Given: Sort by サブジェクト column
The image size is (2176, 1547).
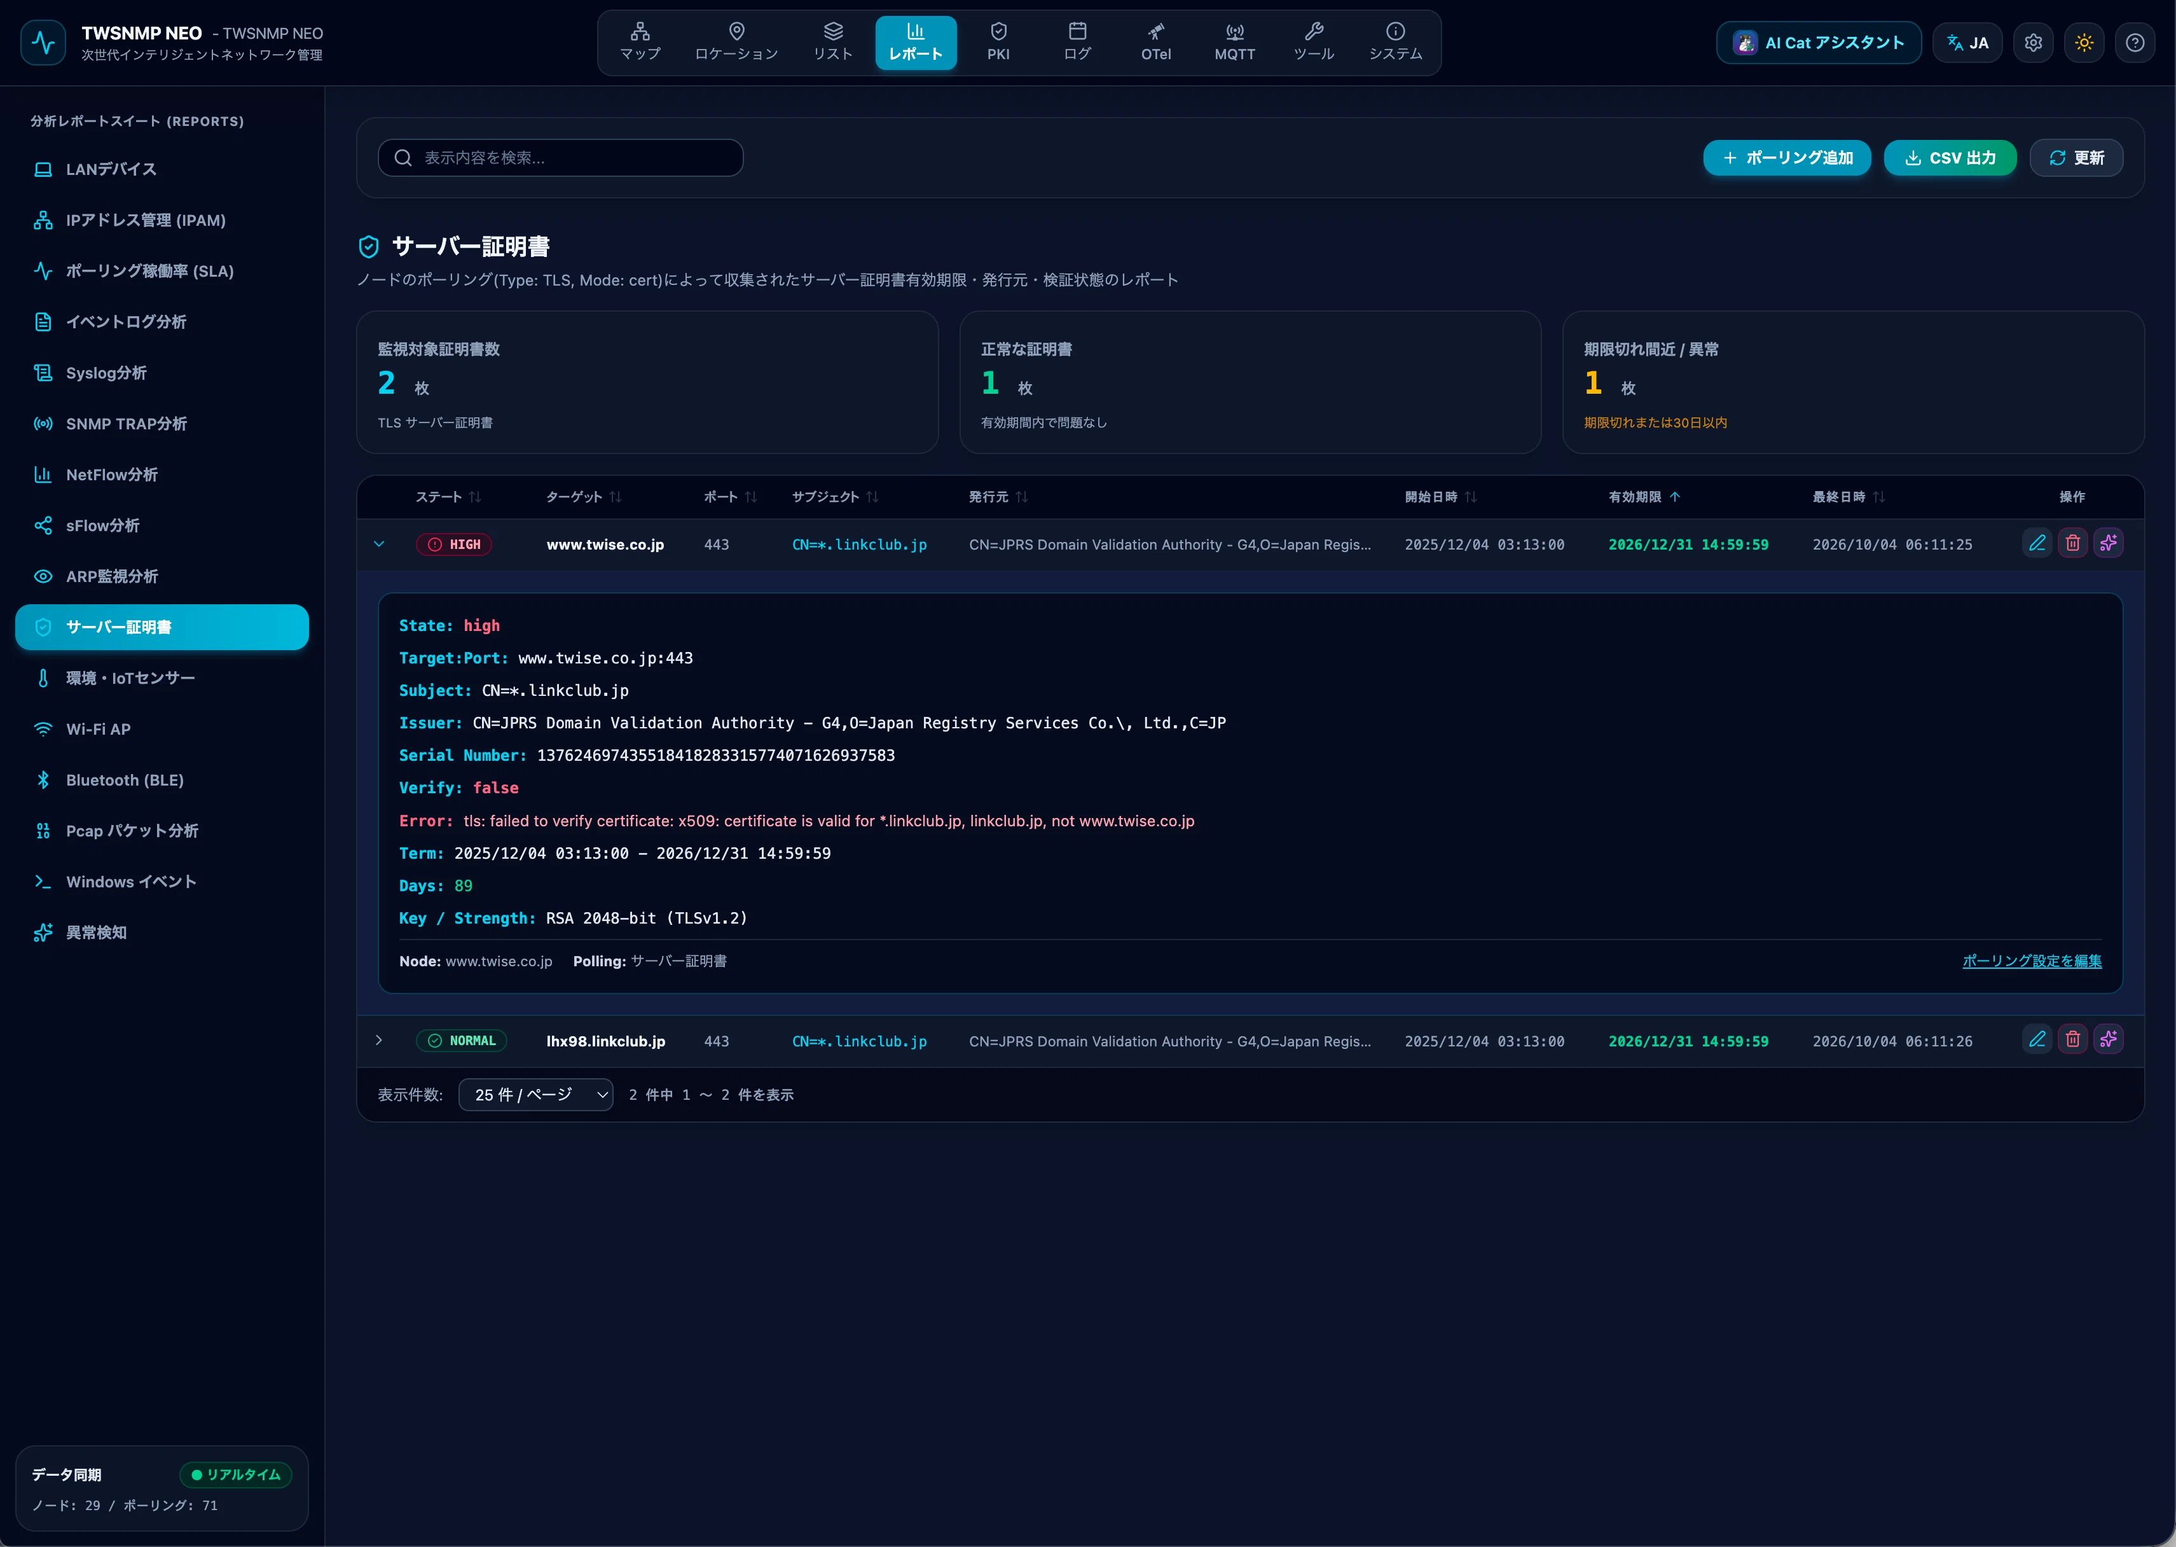Looking at the screenshot, I should pyautogui.click(x=835, y=497).
